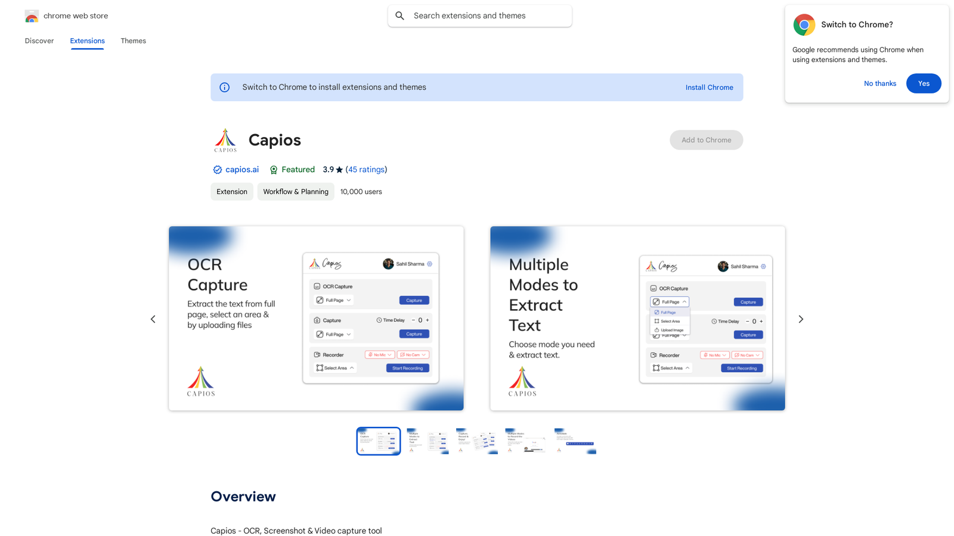This screenshot has width=954, height=536.
Task: Click the Chrome logo in popup
Action: 804,25
